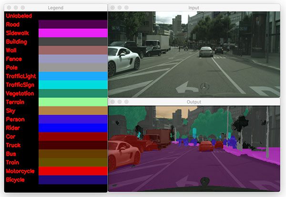
Task: Click the TrafficSign legend label
Action: (20, 85)
